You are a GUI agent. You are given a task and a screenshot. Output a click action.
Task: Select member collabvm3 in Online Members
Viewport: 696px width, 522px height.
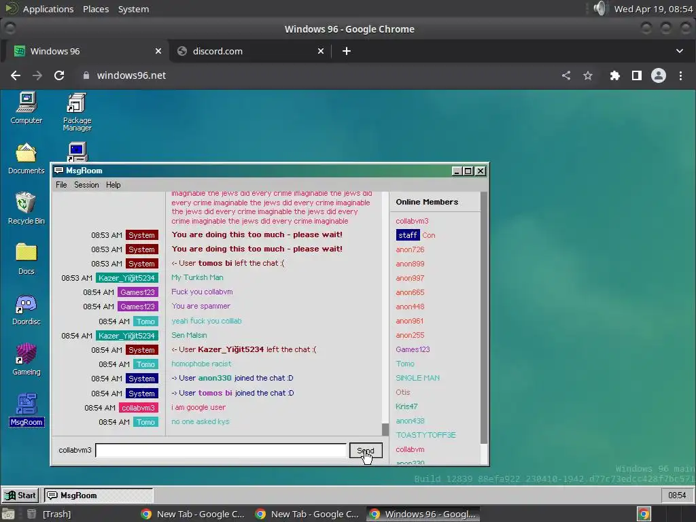[x=412, y=221]
